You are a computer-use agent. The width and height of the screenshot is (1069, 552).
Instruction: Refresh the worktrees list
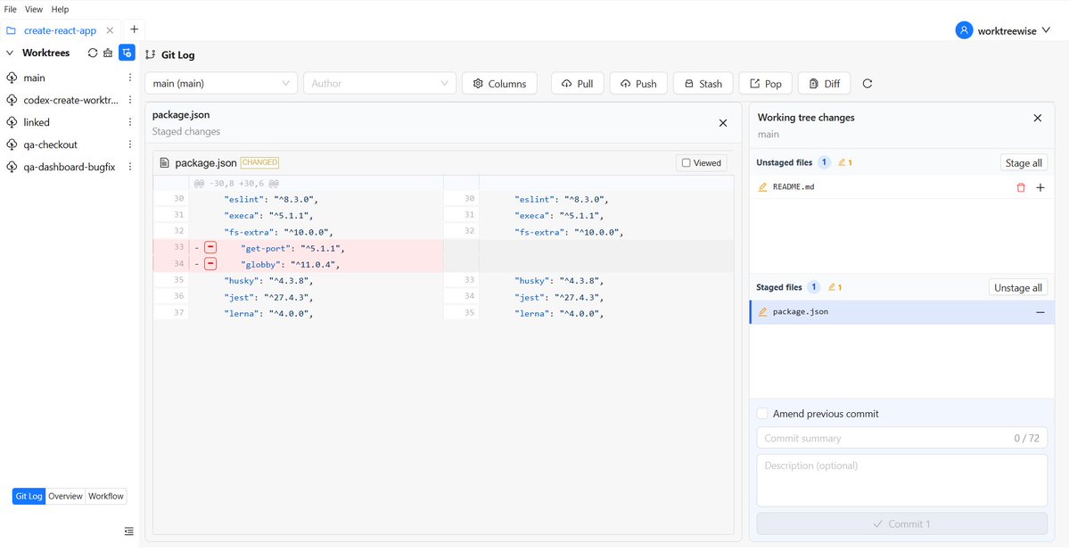93,53
